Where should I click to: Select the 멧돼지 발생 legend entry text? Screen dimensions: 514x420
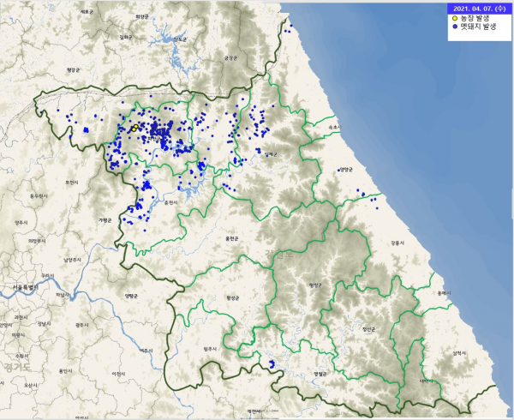click(477, 27)
